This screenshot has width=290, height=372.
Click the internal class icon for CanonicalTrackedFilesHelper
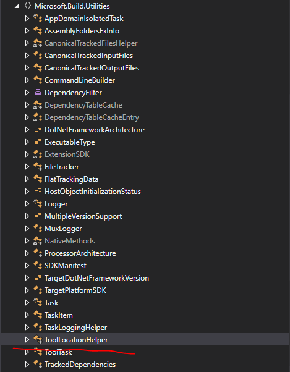[38, 43]
